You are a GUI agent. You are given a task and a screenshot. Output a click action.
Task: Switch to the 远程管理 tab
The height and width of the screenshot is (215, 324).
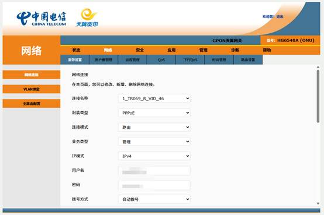(x=132, y=59)
